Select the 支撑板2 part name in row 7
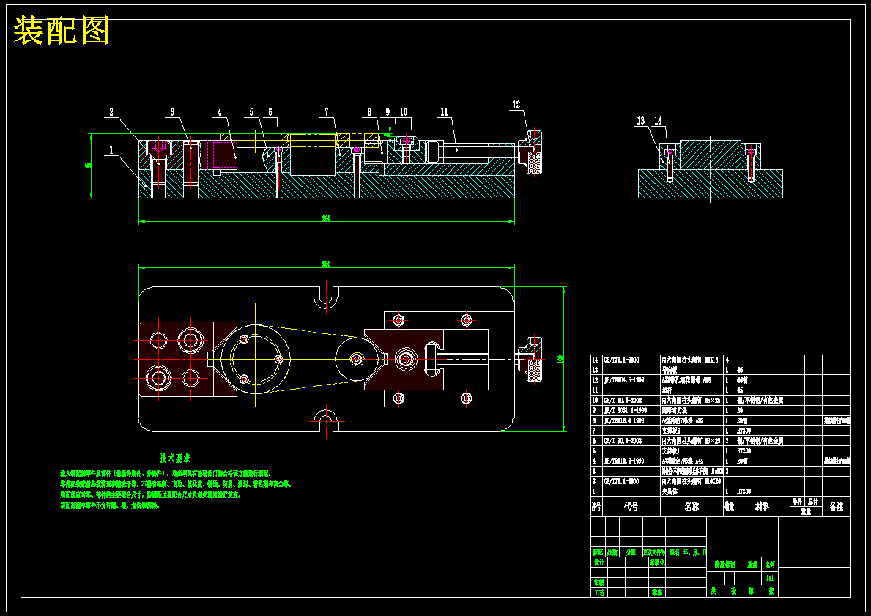This screenshot has height=616, width=871. pyautogui.click(x=671, y=431)
